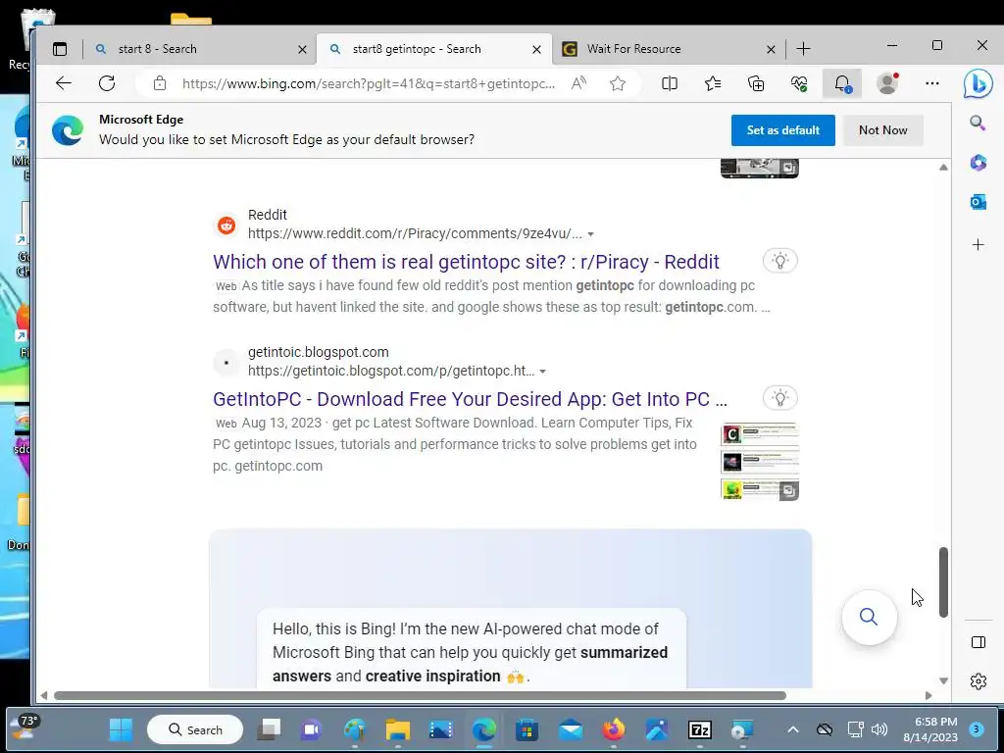This screenshot has width=1004, height=753.
Task: Close the 'Wait For Resource' tab
Action: (771, 49)
